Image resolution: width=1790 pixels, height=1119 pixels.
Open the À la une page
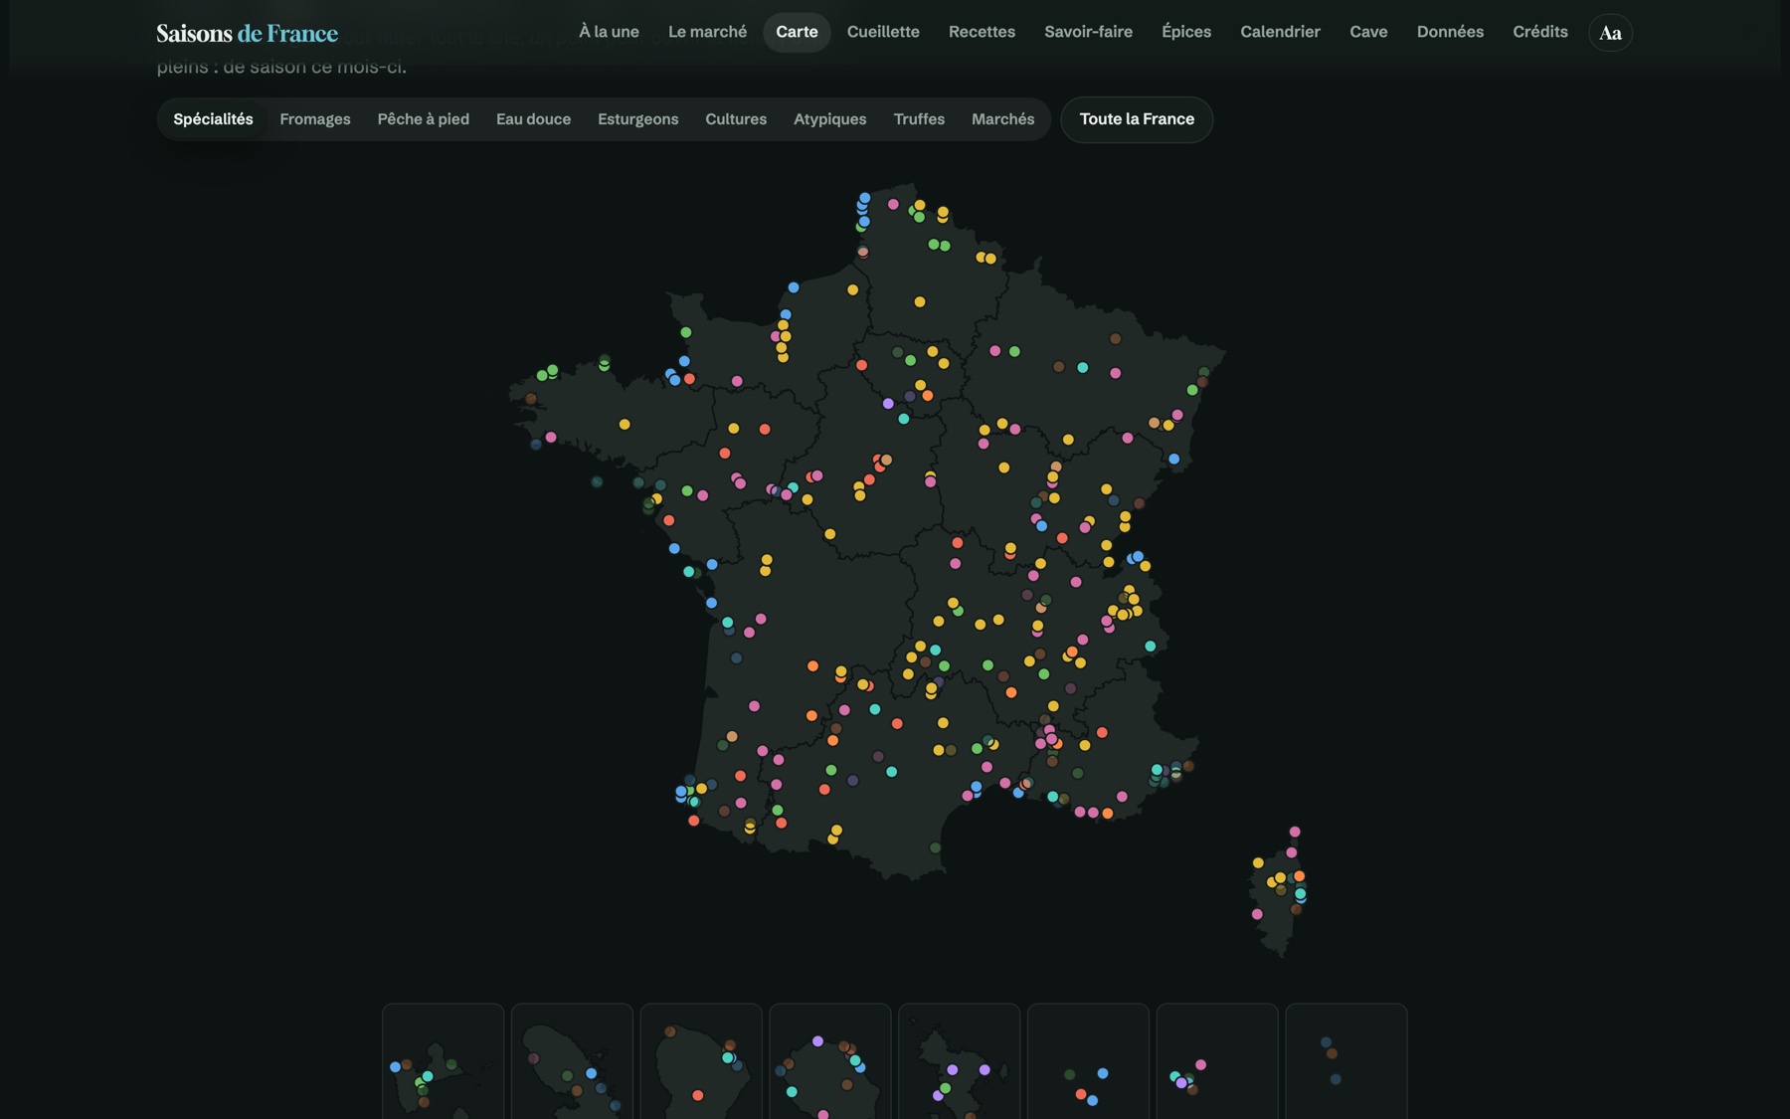[609, 32]
